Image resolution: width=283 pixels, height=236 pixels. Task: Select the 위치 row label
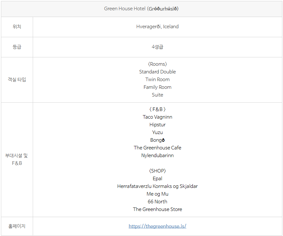coord(17,27)
